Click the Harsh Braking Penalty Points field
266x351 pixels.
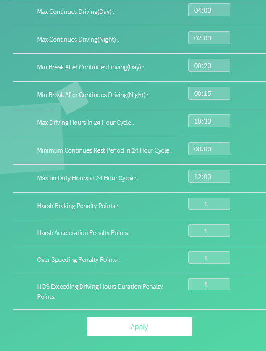(209, 204)
